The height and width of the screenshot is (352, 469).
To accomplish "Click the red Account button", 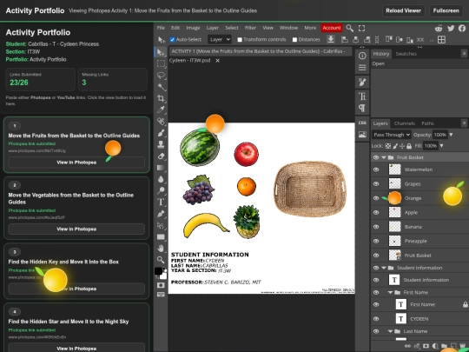I will point(332,28).
